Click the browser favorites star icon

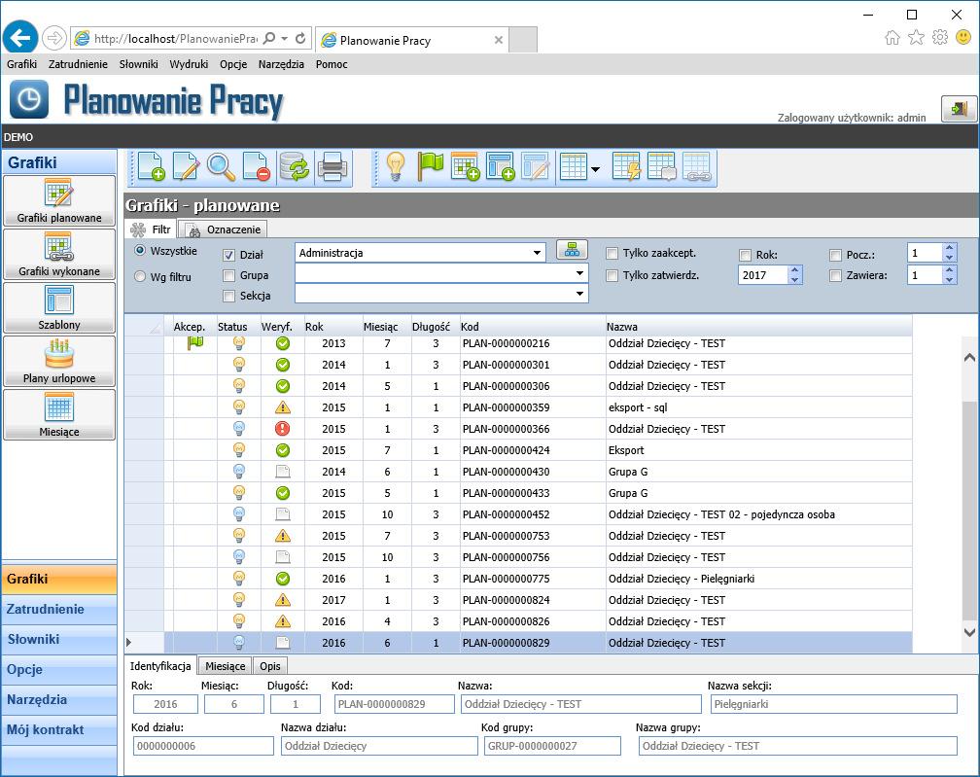point(916,38)
